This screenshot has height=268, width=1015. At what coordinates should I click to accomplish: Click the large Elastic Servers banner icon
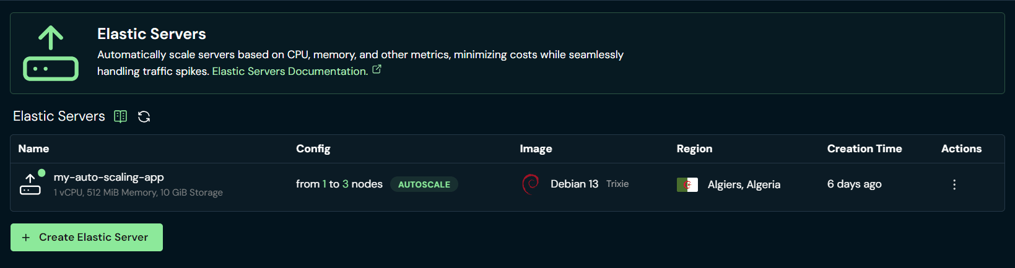tap(51, 53)
